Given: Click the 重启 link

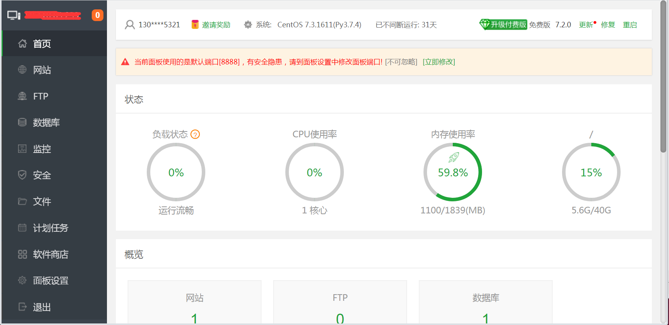Looking at the screenshot, I should (630, 25).
